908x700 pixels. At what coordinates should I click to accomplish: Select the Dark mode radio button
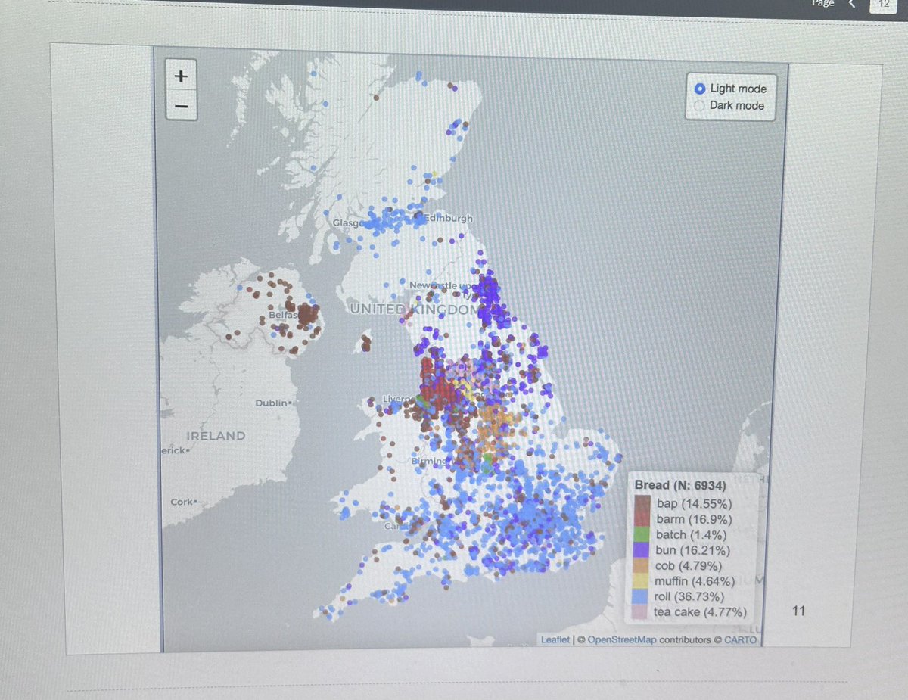tap(700, 106)
